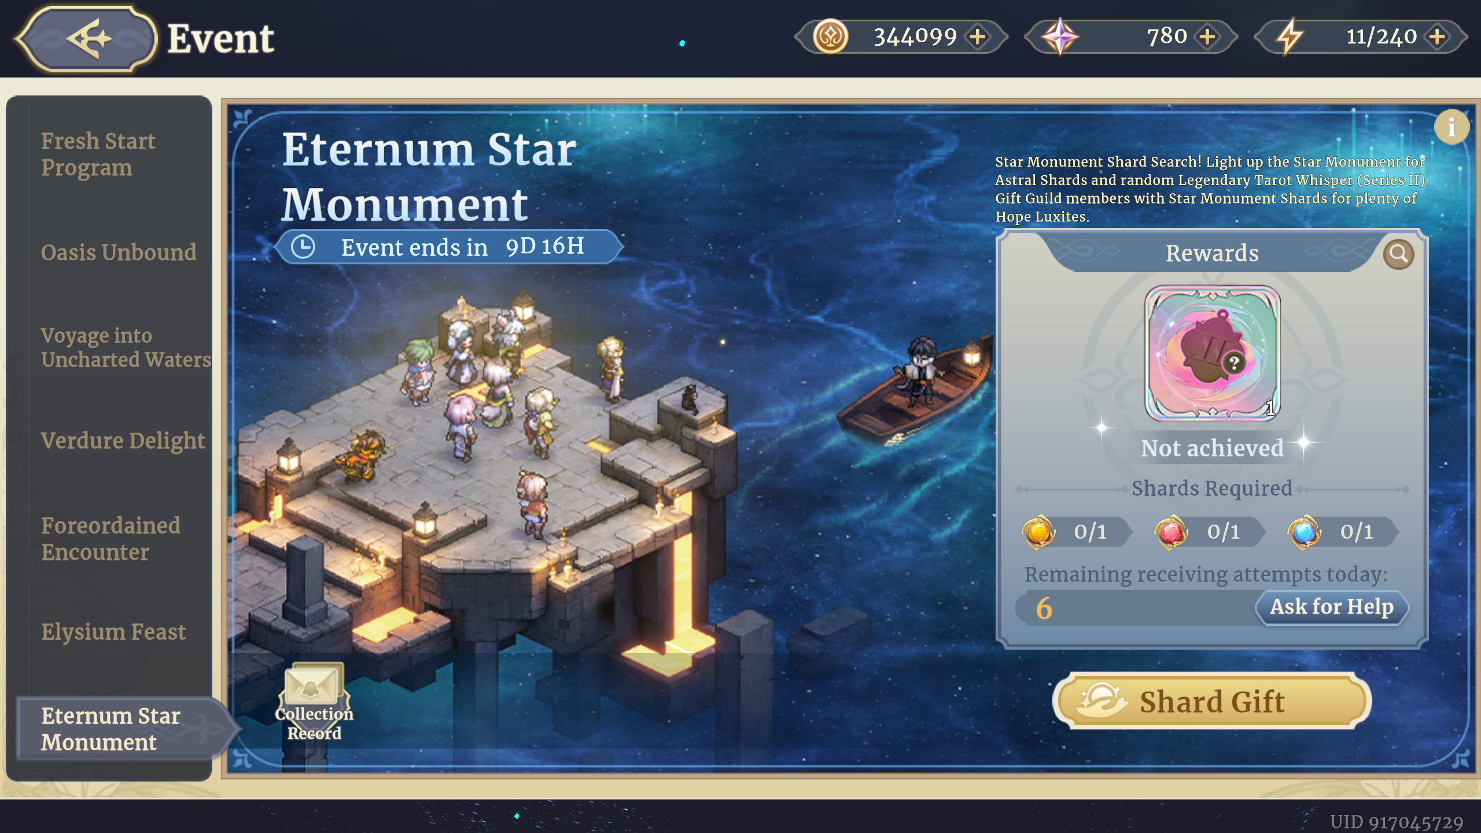Image resolution: width=1481 pixels, height=833 pixels.
Task: Select the orange shard gem icon
Action: [x=1038, y=532]
